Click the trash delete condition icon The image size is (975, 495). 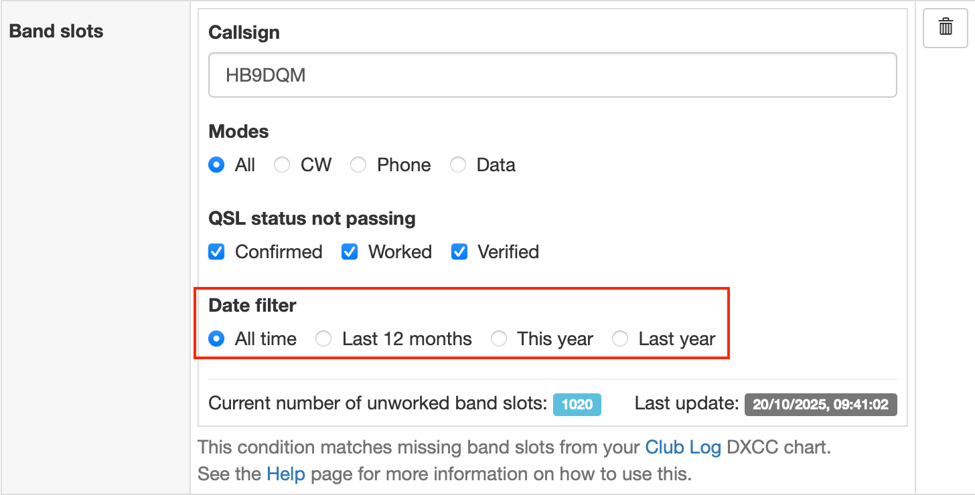point(946,27)
